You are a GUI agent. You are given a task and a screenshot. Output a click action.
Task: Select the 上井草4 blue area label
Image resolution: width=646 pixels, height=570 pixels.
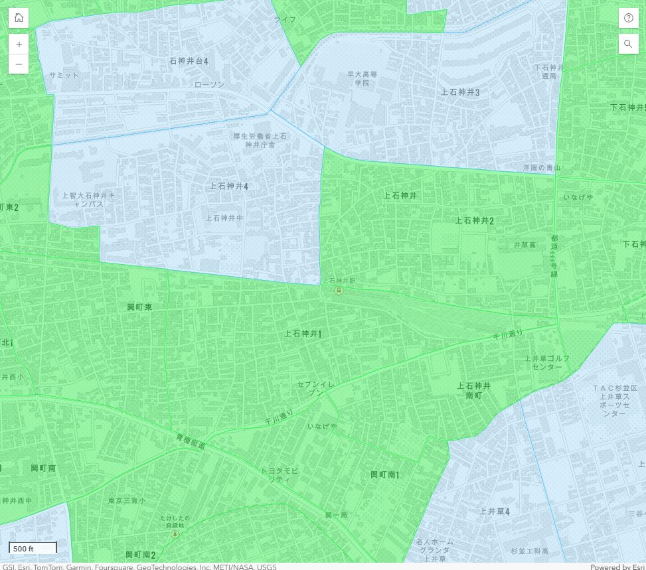(495, 512)
